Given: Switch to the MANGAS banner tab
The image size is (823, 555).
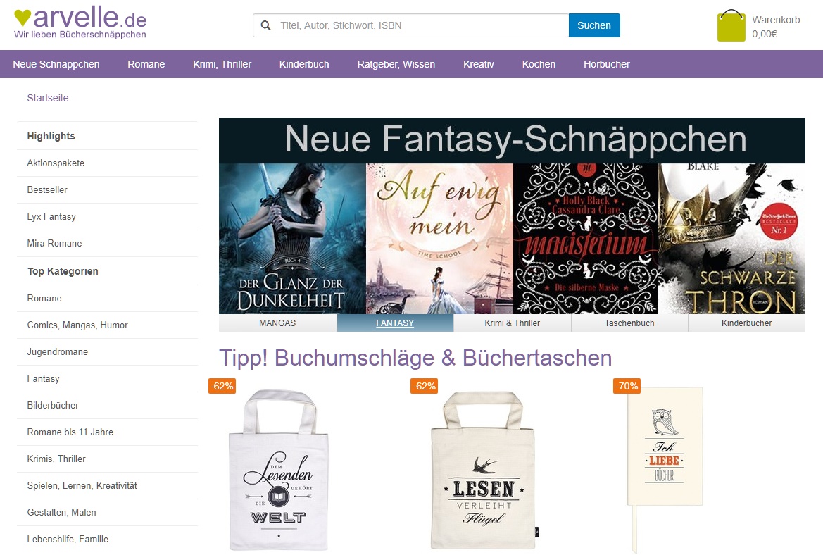Looking at the screenshot, I should (277, 323).
